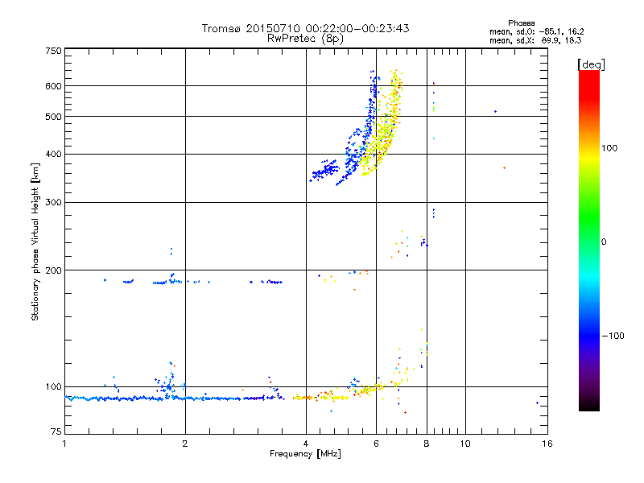Click the x-axis '8' tick label
644x483 pixels.
(x=427, y=444)
